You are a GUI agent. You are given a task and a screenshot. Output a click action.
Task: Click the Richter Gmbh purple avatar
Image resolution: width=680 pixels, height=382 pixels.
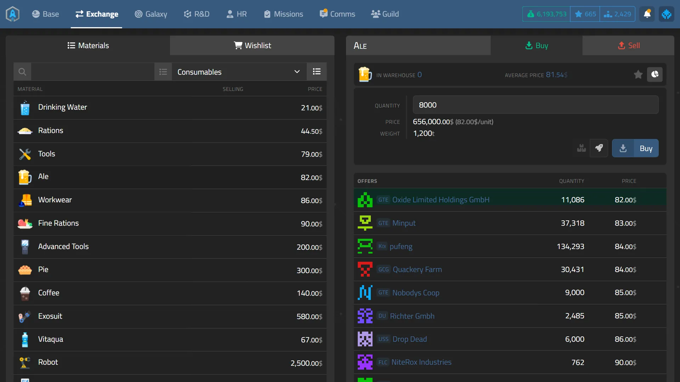[365, 316]
